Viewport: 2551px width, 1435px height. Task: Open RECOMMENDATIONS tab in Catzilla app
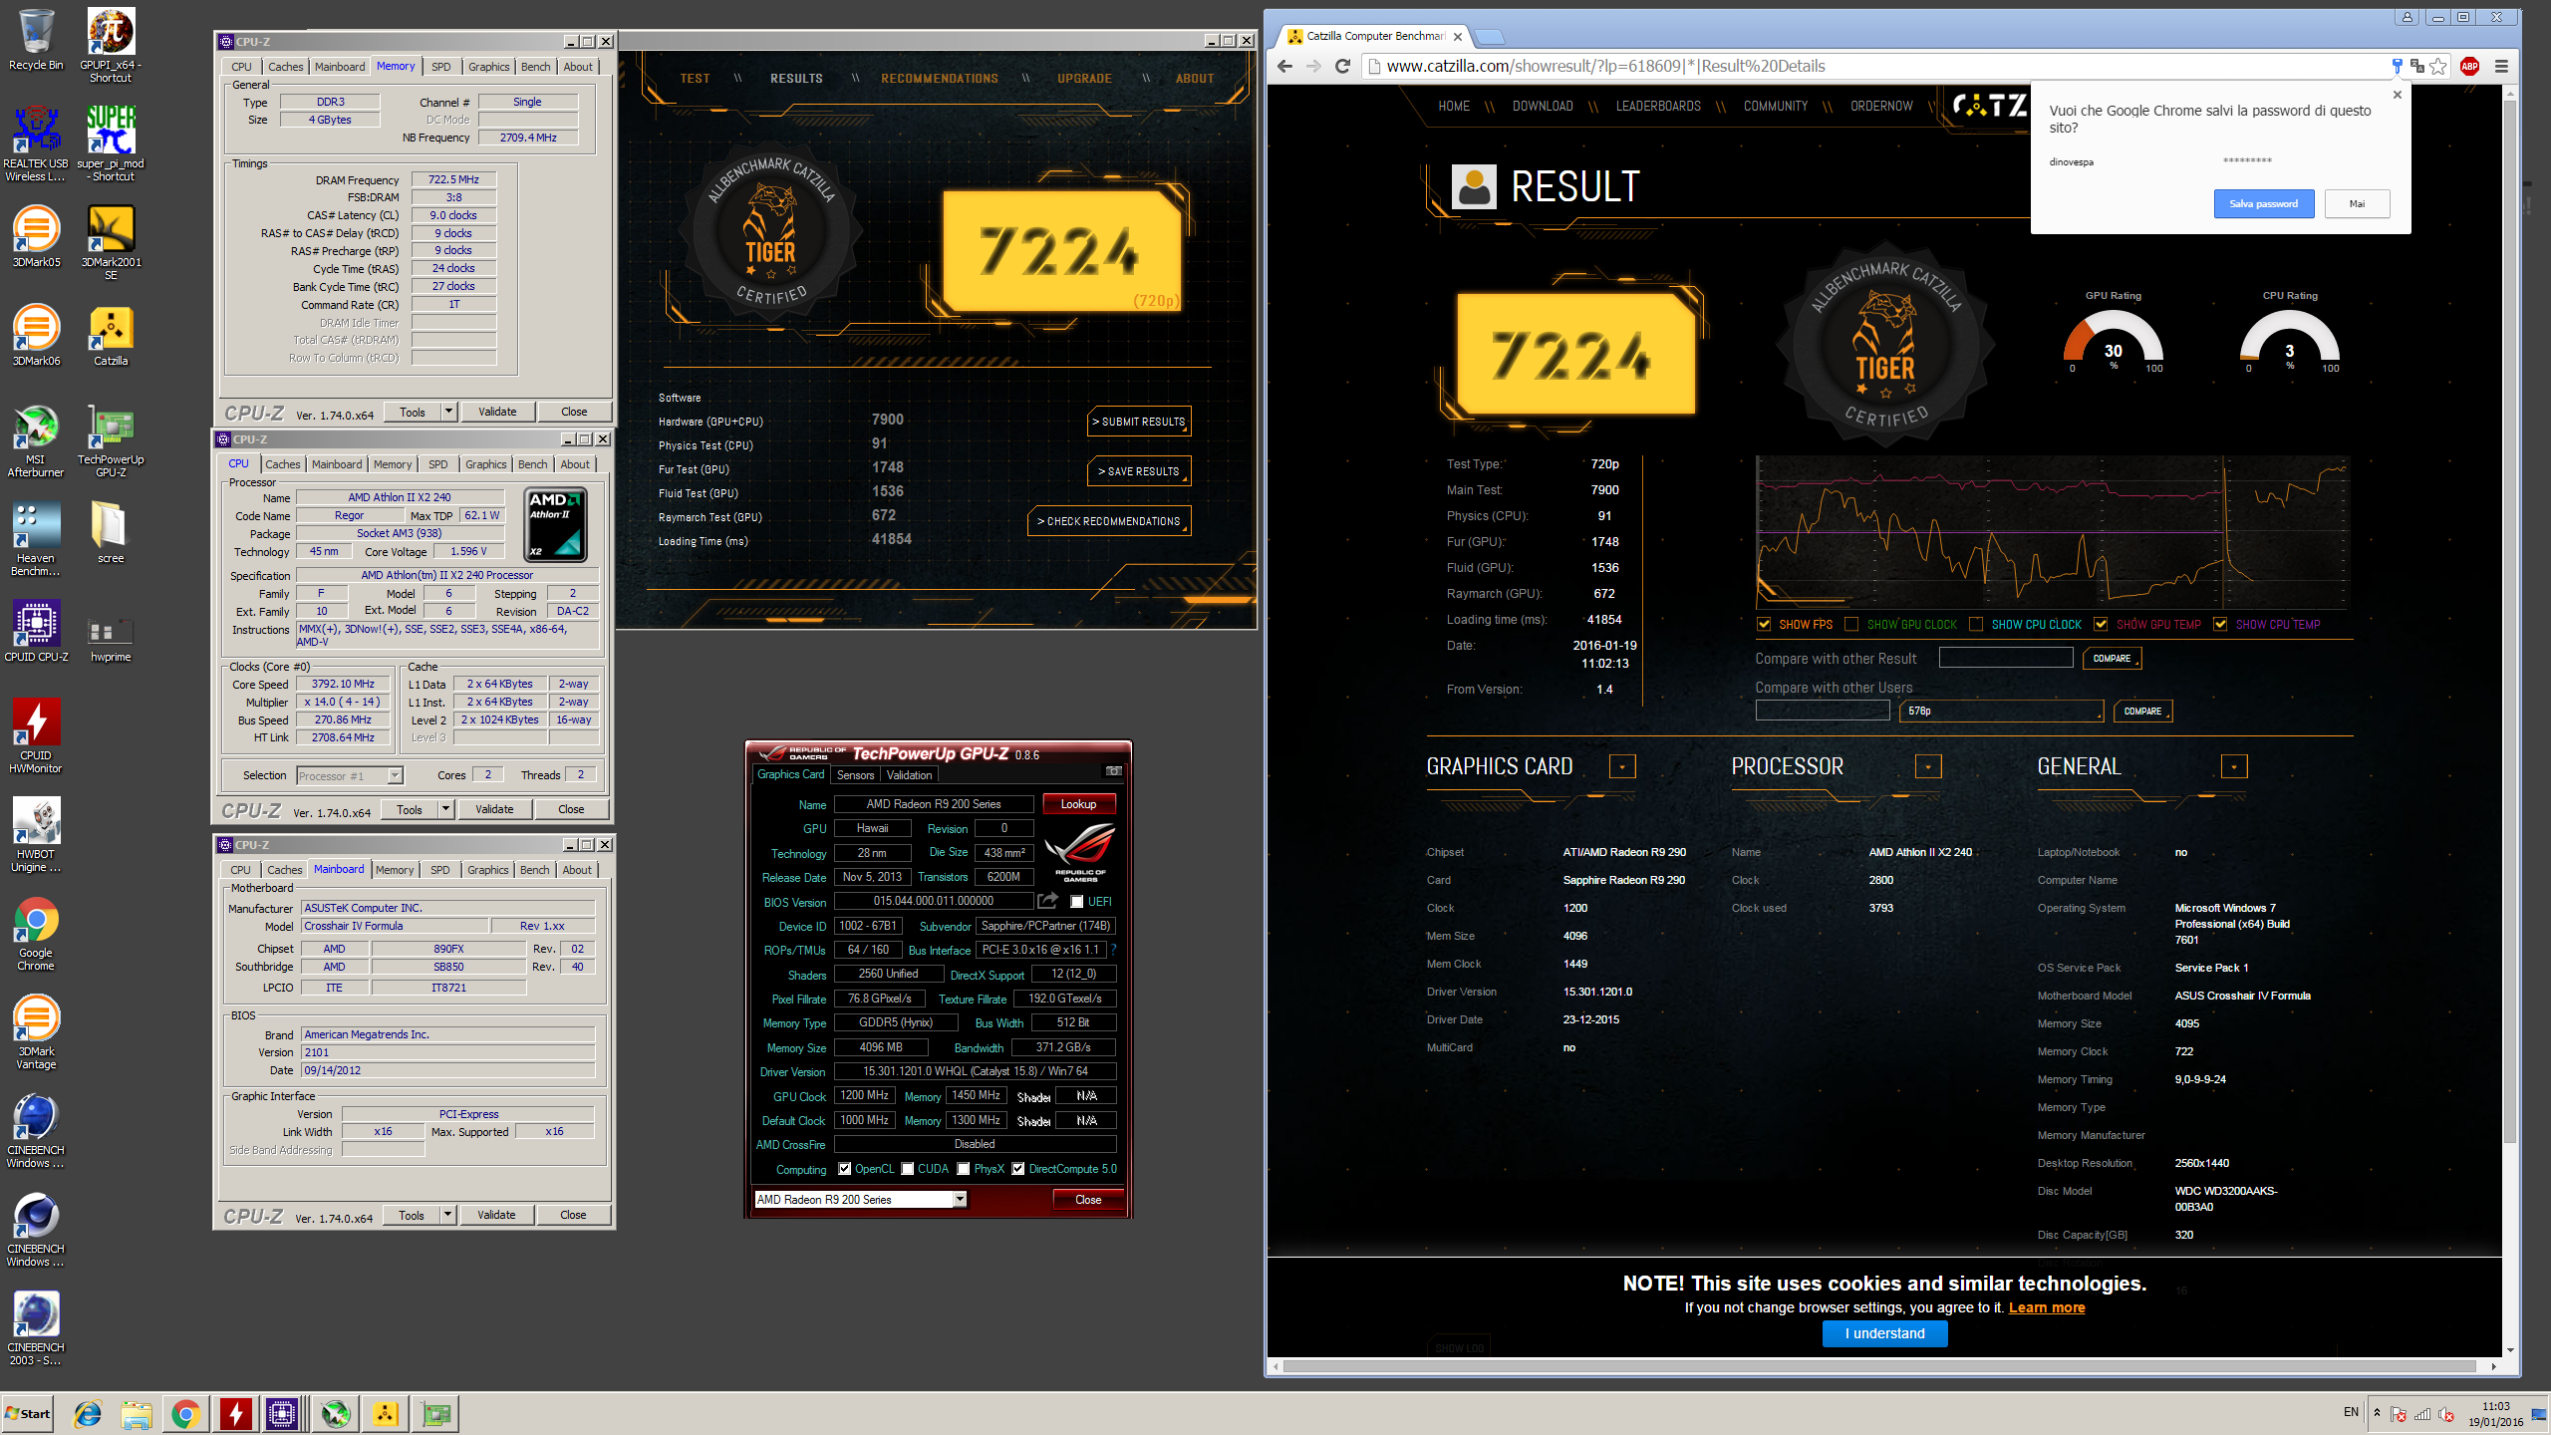point(940,79)
